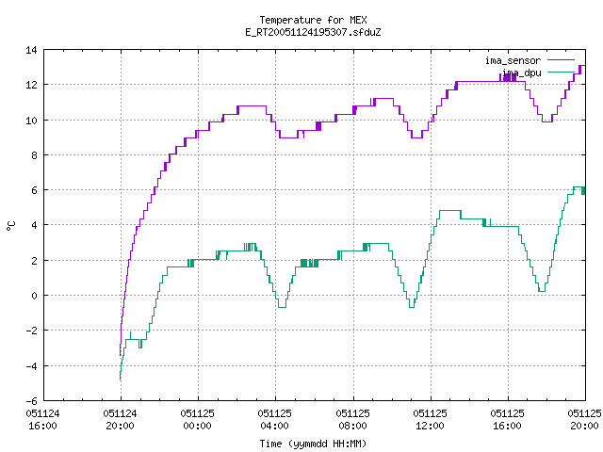This screenshot has height=452, width=603.
Task: Click the y-axis label '0'
Action: tap(34, 296)
